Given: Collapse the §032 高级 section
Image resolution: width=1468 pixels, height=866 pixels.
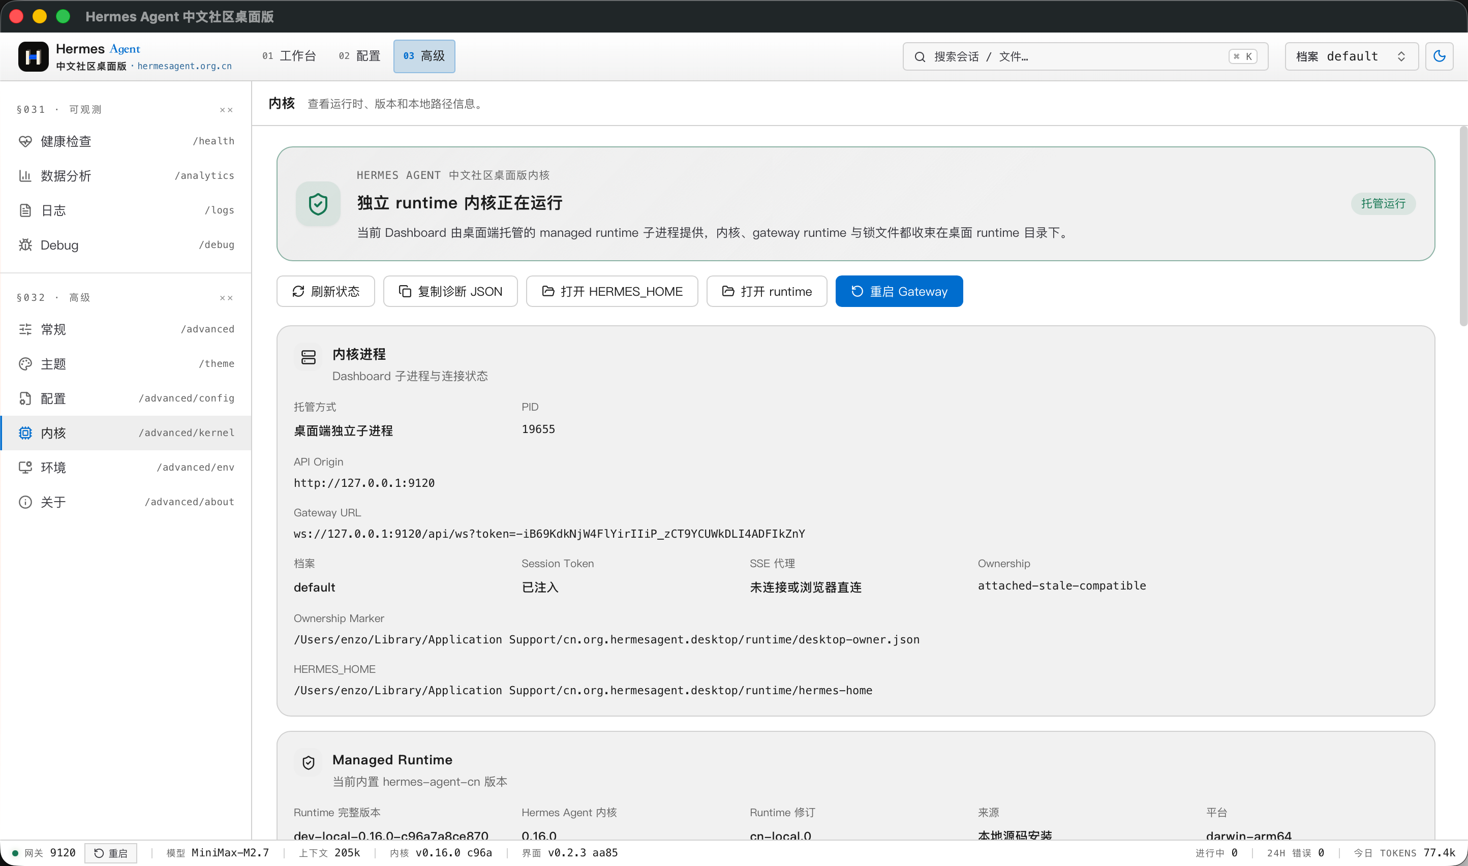Looking at the screenshot, I should pos(226,298).
